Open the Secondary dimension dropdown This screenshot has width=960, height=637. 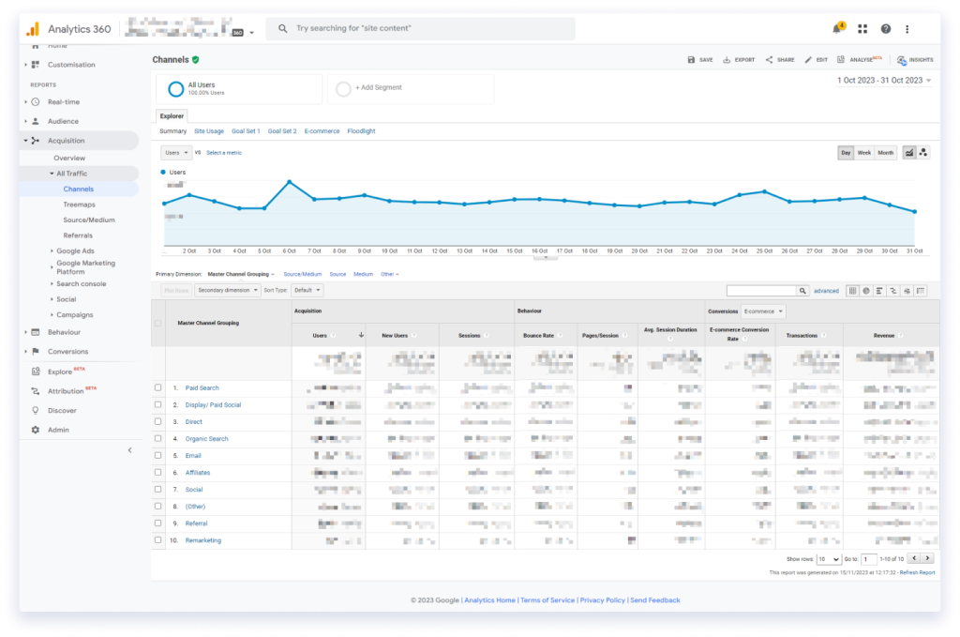225,290
